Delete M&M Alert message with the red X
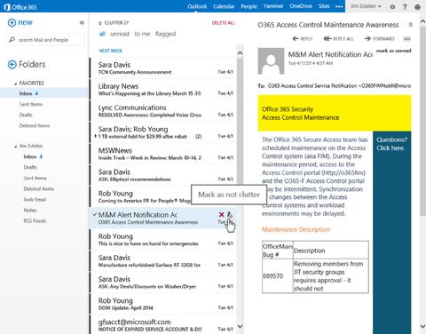Screen dimensions: 426x334 221,214
